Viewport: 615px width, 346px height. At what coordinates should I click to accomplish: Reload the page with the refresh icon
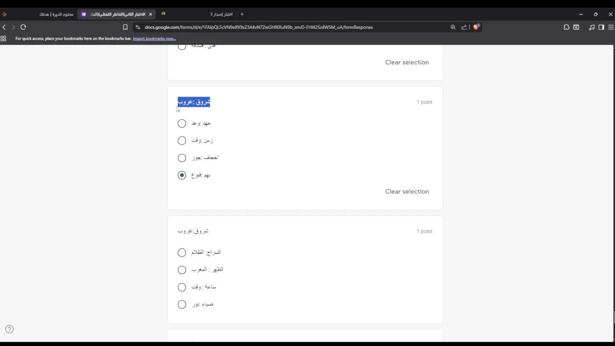click(x=23, y=27)
